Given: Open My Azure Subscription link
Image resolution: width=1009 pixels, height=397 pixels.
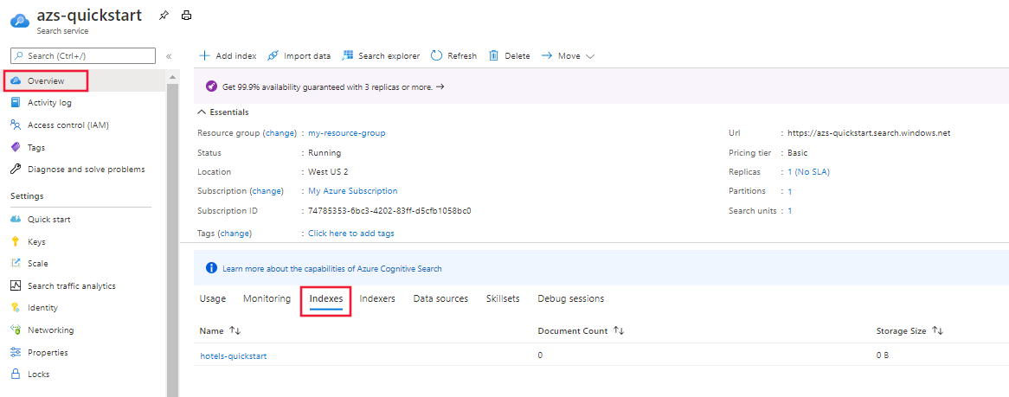Looking at the screenshot, I should [353, 191].
